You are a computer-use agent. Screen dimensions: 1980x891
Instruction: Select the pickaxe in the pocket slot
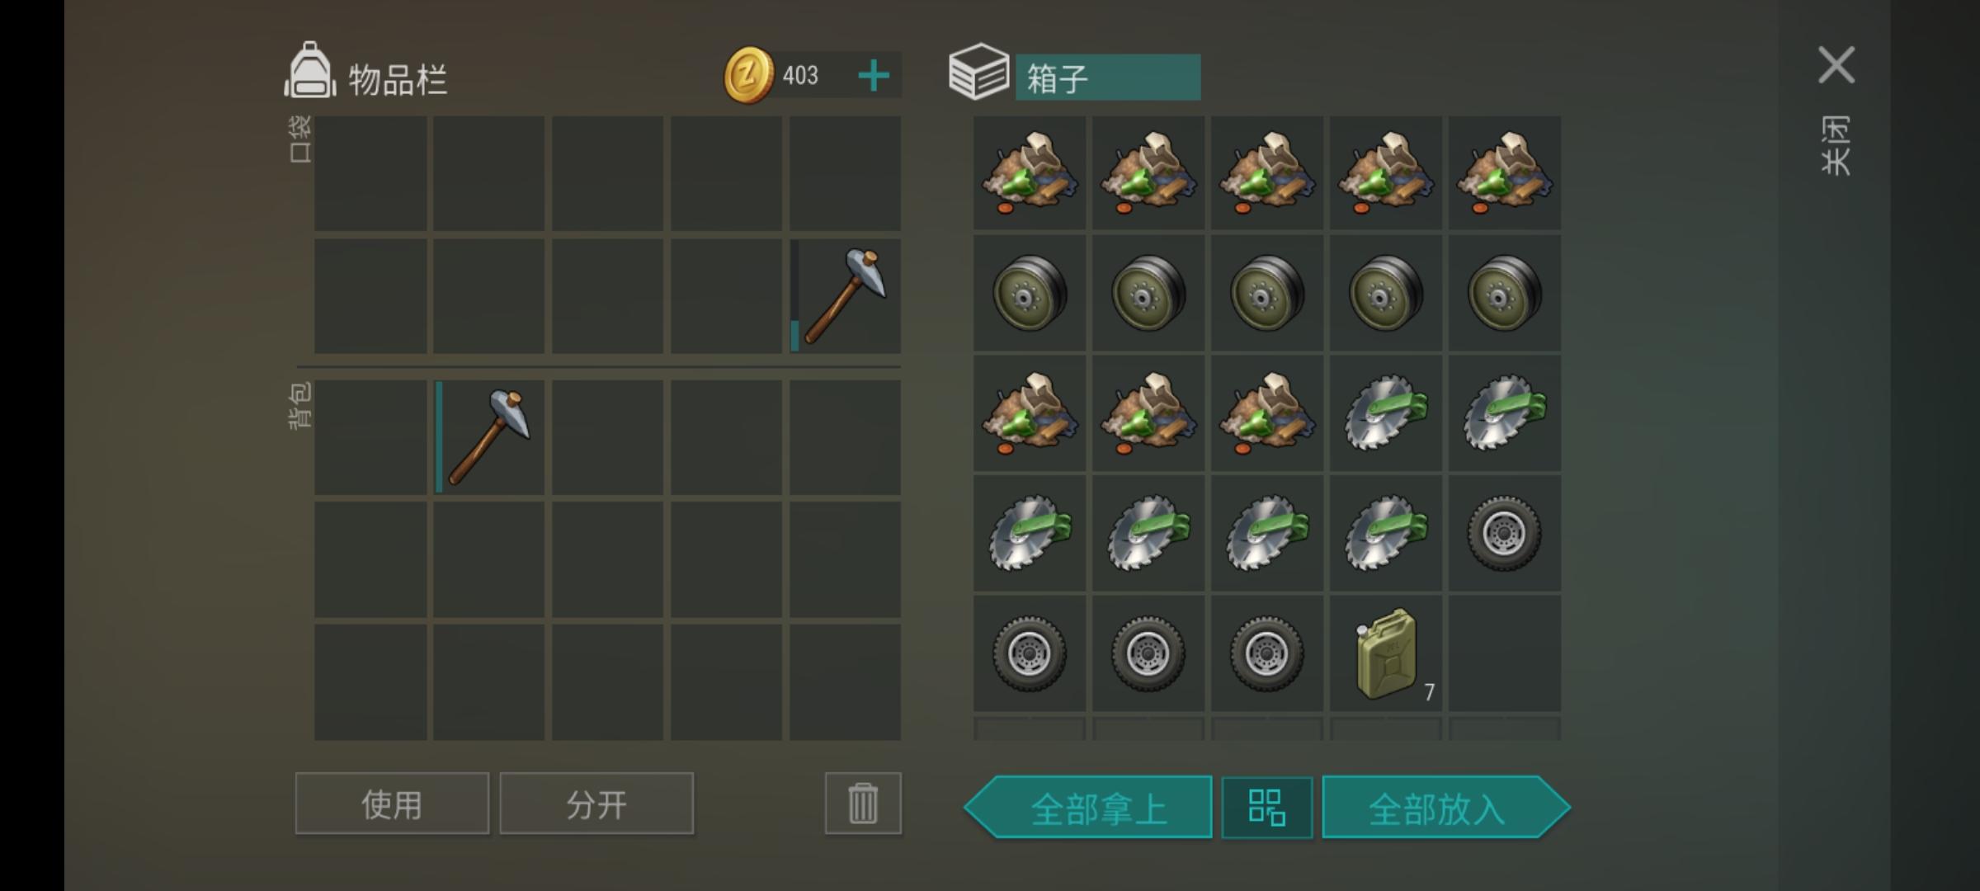click(x=845, y=296)
